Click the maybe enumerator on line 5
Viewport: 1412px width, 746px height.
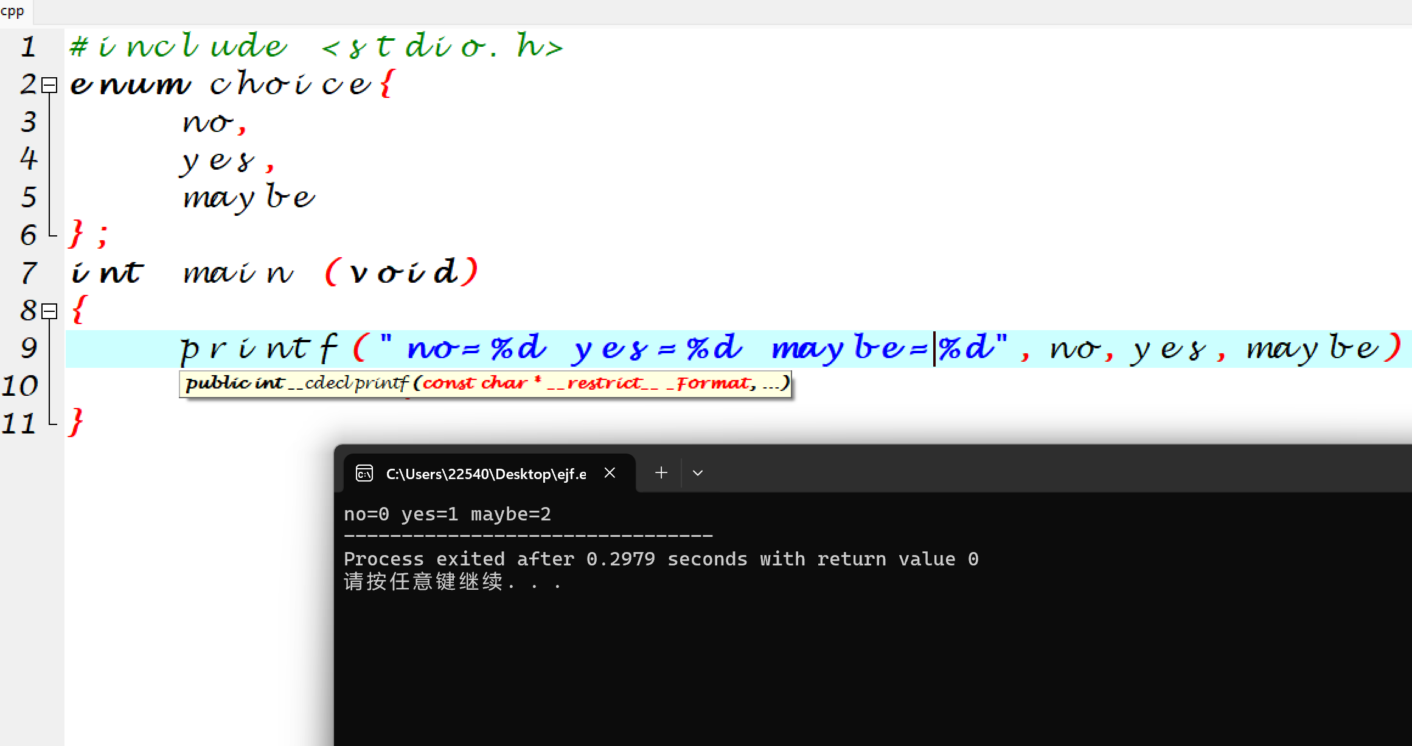point(249,198)
